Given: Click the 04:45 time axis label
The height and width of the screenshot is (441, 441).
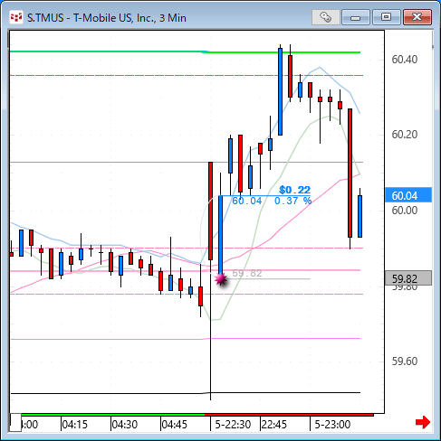Looking at the screenshot, I should [x=175, y=425].
